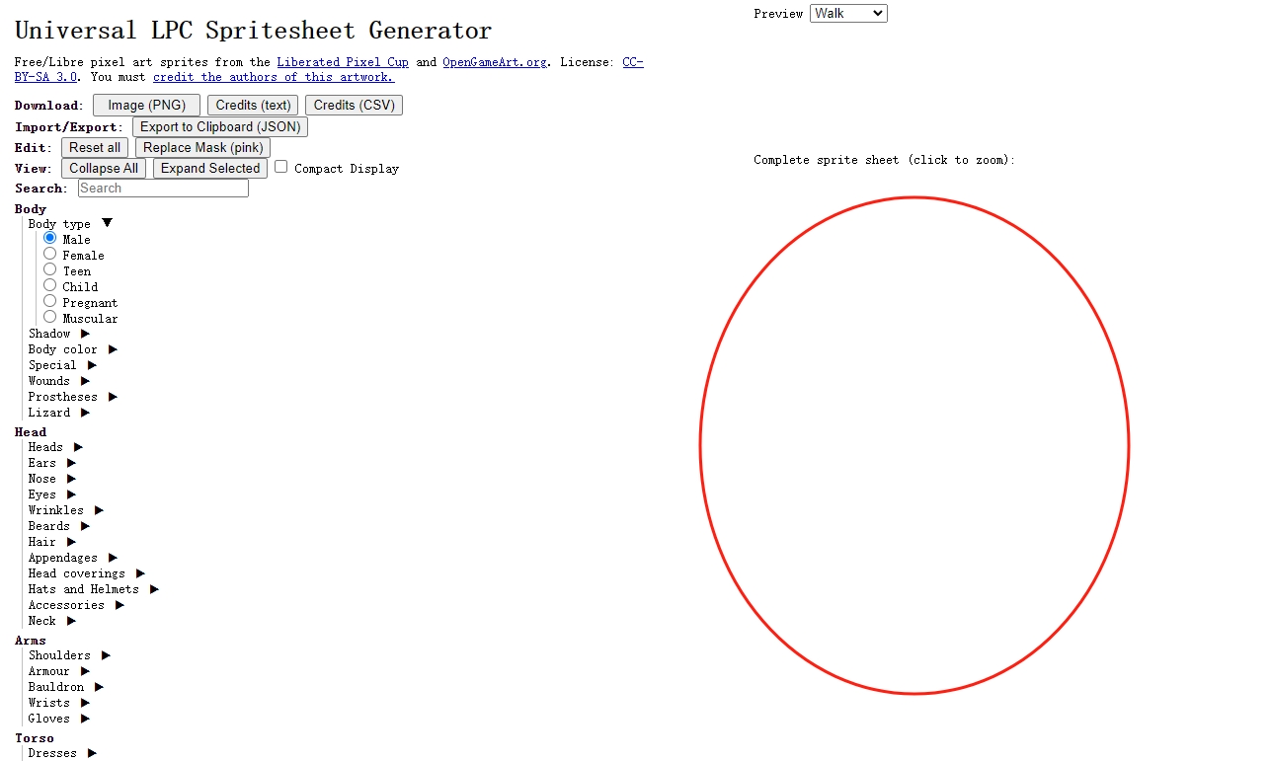The width and height of the screenshot is (1271, 761).
Task: Expand the Neck section
Action: coord(51,621)
